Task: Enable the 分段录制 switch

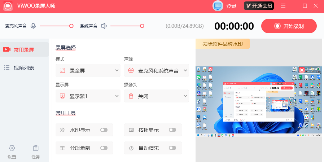Action: [104, 148]
